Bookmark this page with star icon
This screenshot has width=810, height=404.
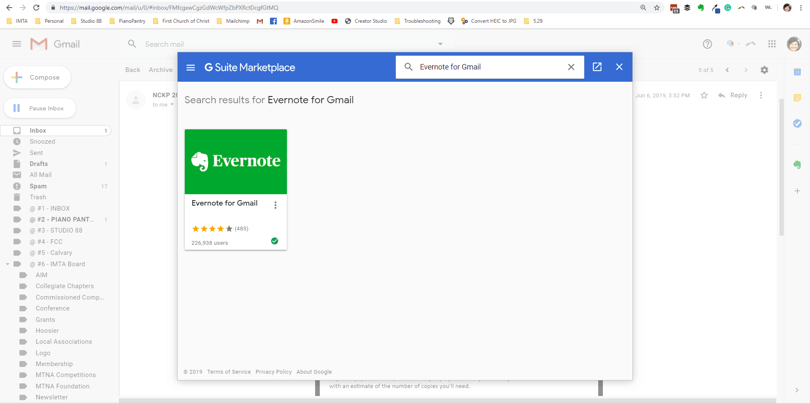pos(657,8)
